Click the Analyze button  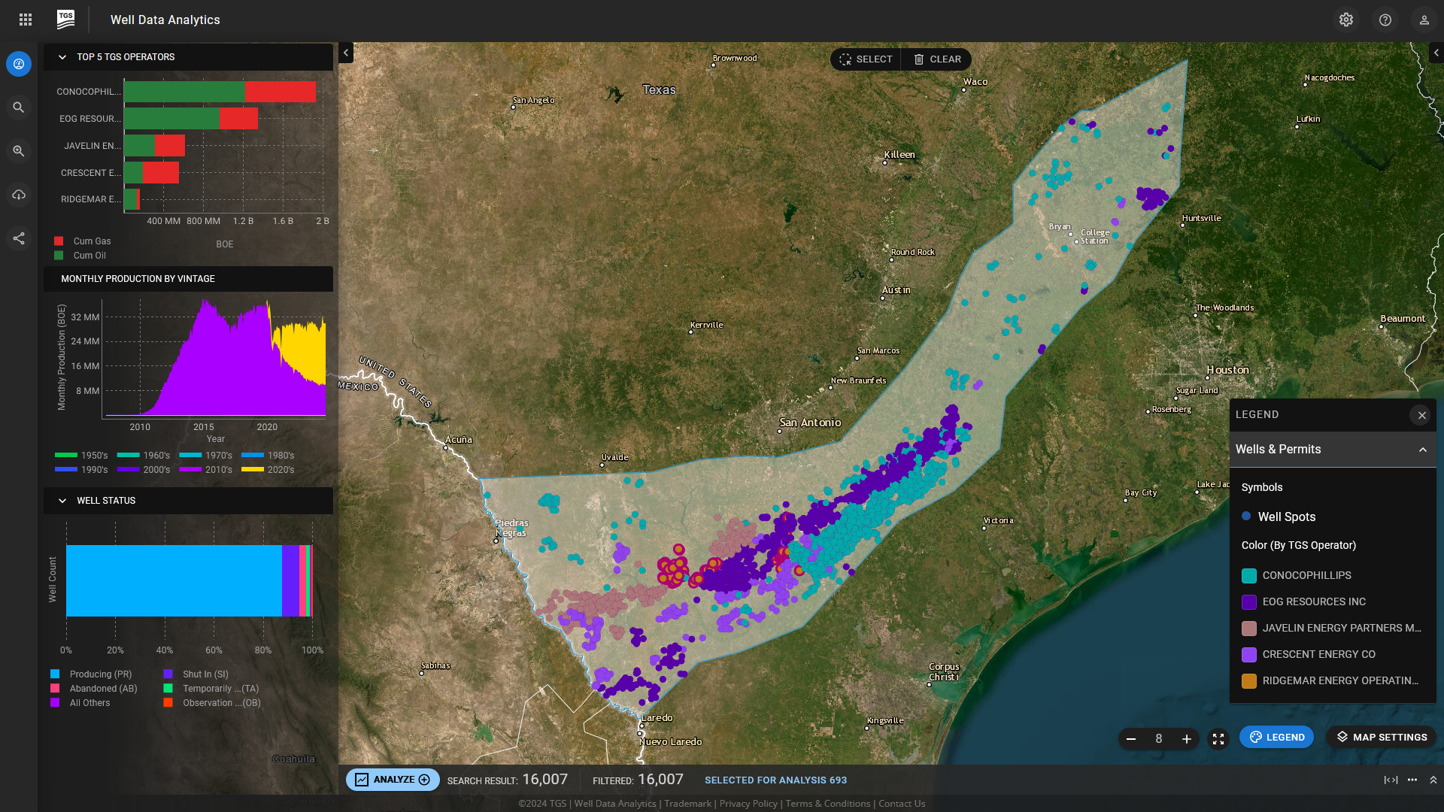point(393,780)
